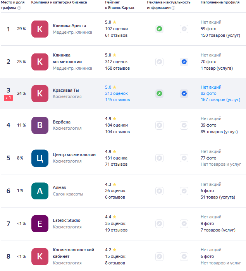Click '150 товаров (услуг)' text
Image resolution: width=246 pixels, height=271 pixels.
[x=220, y=36]
